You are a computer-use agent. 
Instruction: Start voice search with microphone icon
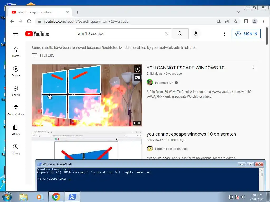[196, 34]
